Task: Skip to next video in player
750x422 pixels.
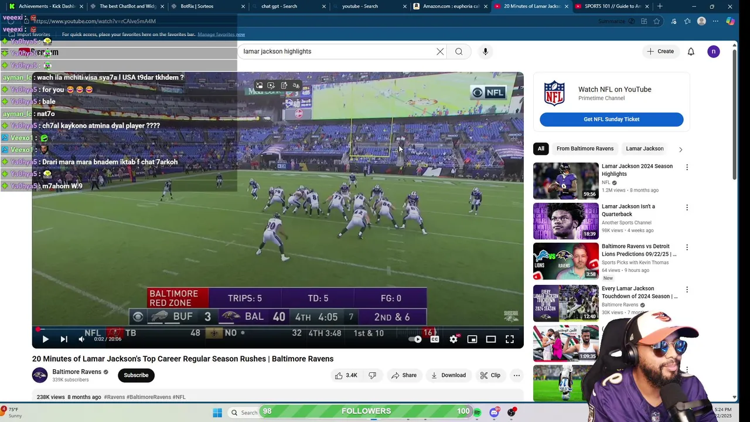Action: click(64, 339)
